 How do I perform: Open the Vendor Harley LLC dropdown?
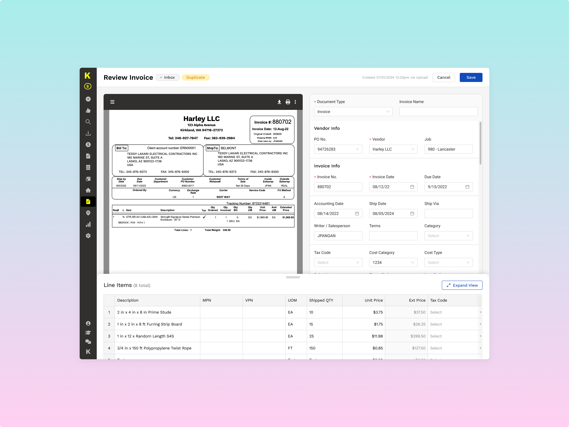click(x=393, y=149)
